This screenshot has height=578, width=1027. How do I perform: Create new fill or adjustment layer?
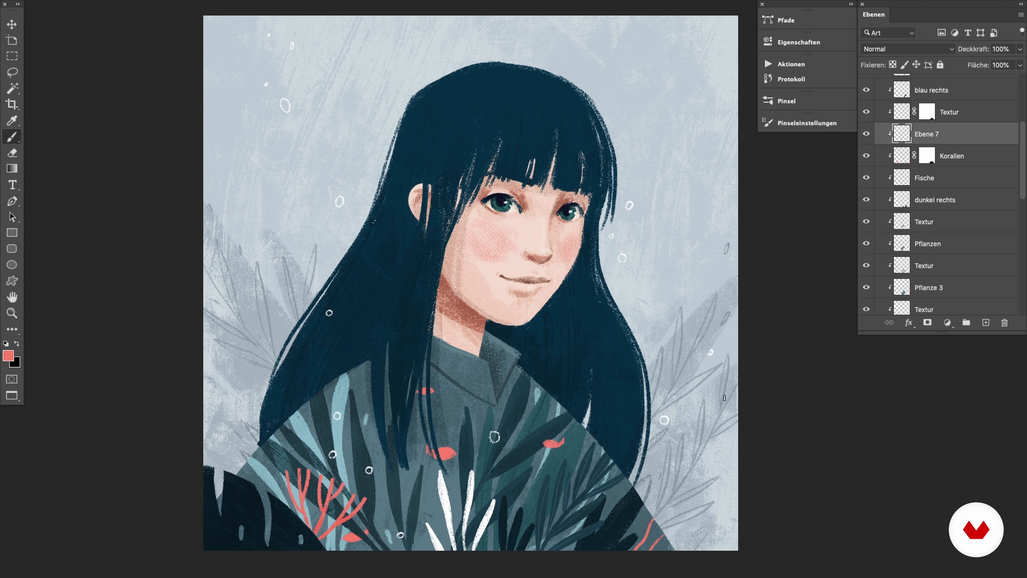(947, 323)
